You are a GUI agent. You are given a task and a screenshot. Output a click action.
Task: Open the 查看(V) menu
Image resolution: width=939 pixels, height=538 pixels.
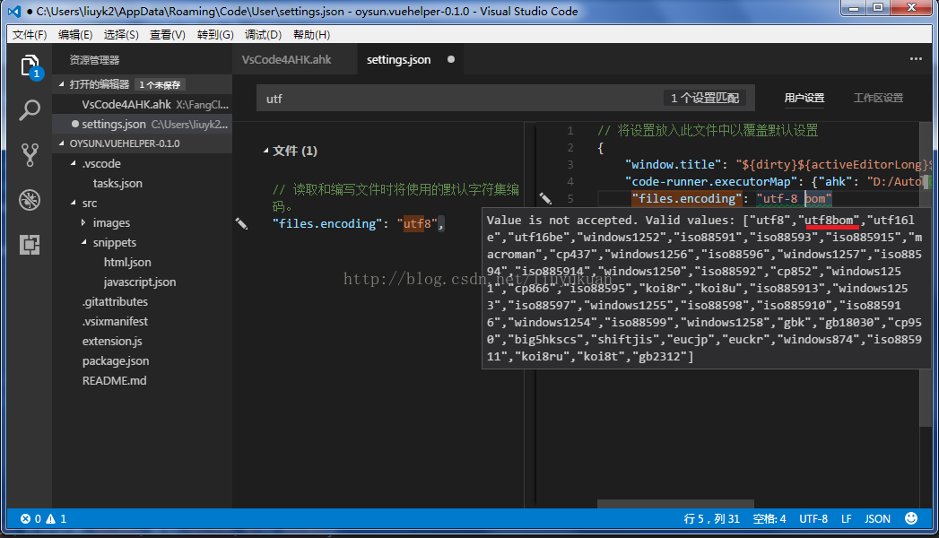click(x=167, y=35)
